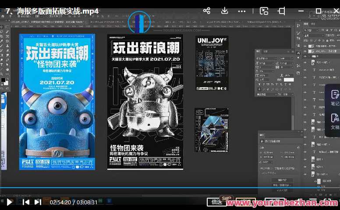340x210 pixels.
Task: Select the Zoom magnifier tool
Action: (1, 74)
